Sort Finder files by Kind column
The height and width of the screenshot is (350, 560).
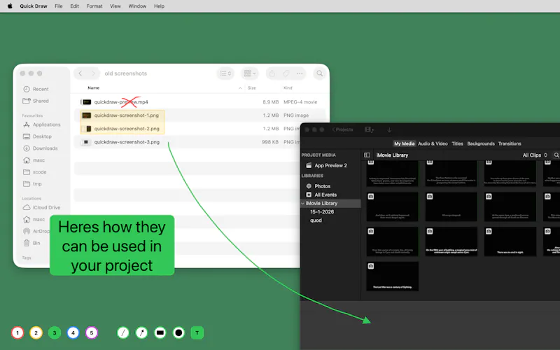pos(288,88)
